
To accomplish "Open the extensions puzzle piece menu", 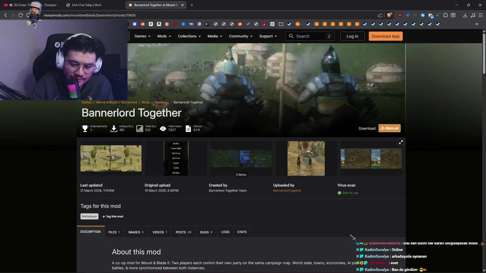I will coord(446,15).
